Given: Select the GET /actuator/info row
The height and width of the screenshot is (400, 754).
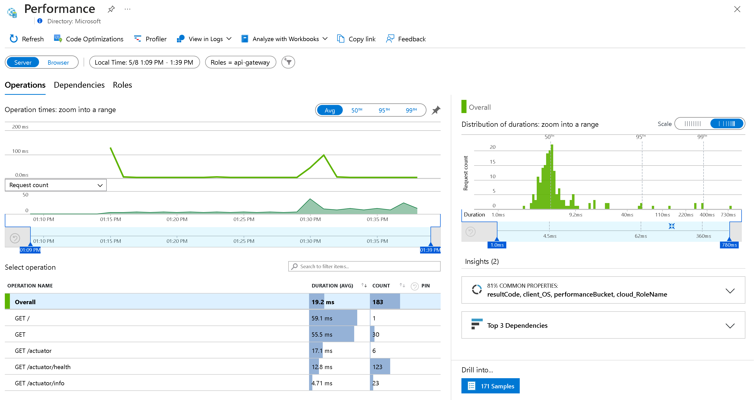Looking at the screenshot, I should (223, 383).
